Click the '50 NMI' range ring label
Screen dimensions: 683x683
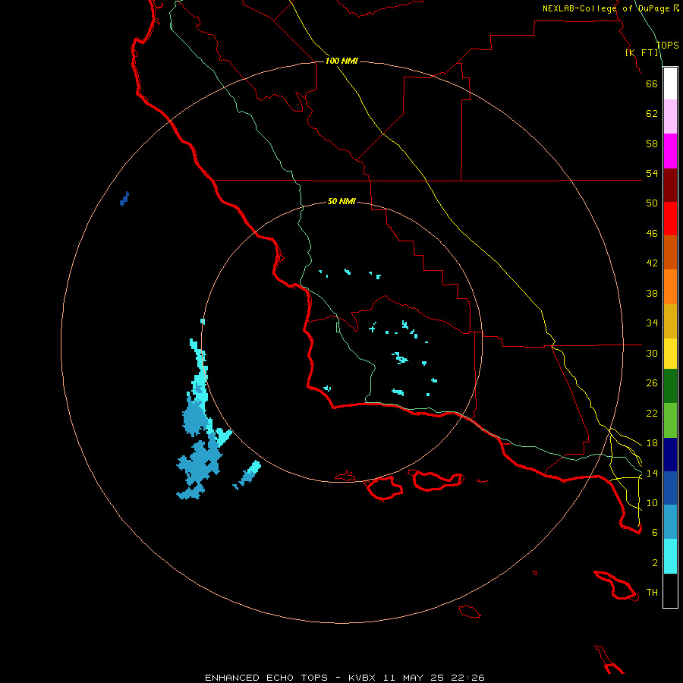(341, 201)
